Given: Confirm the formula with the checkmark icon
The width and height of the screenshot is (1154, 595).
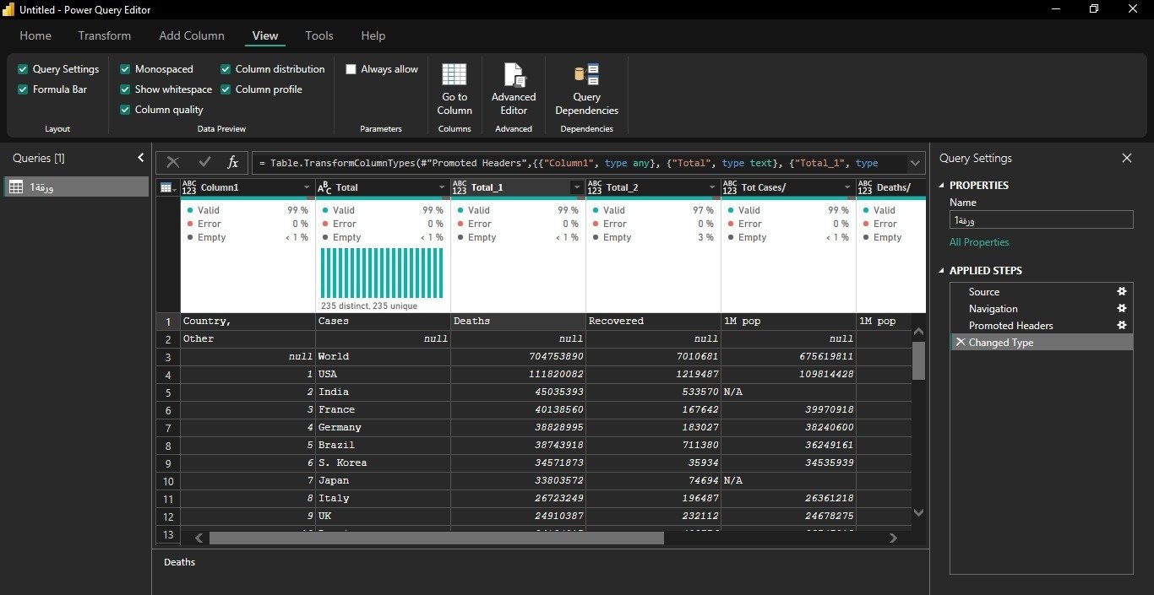Looking at the screenshot, I should tap(204, 163).
